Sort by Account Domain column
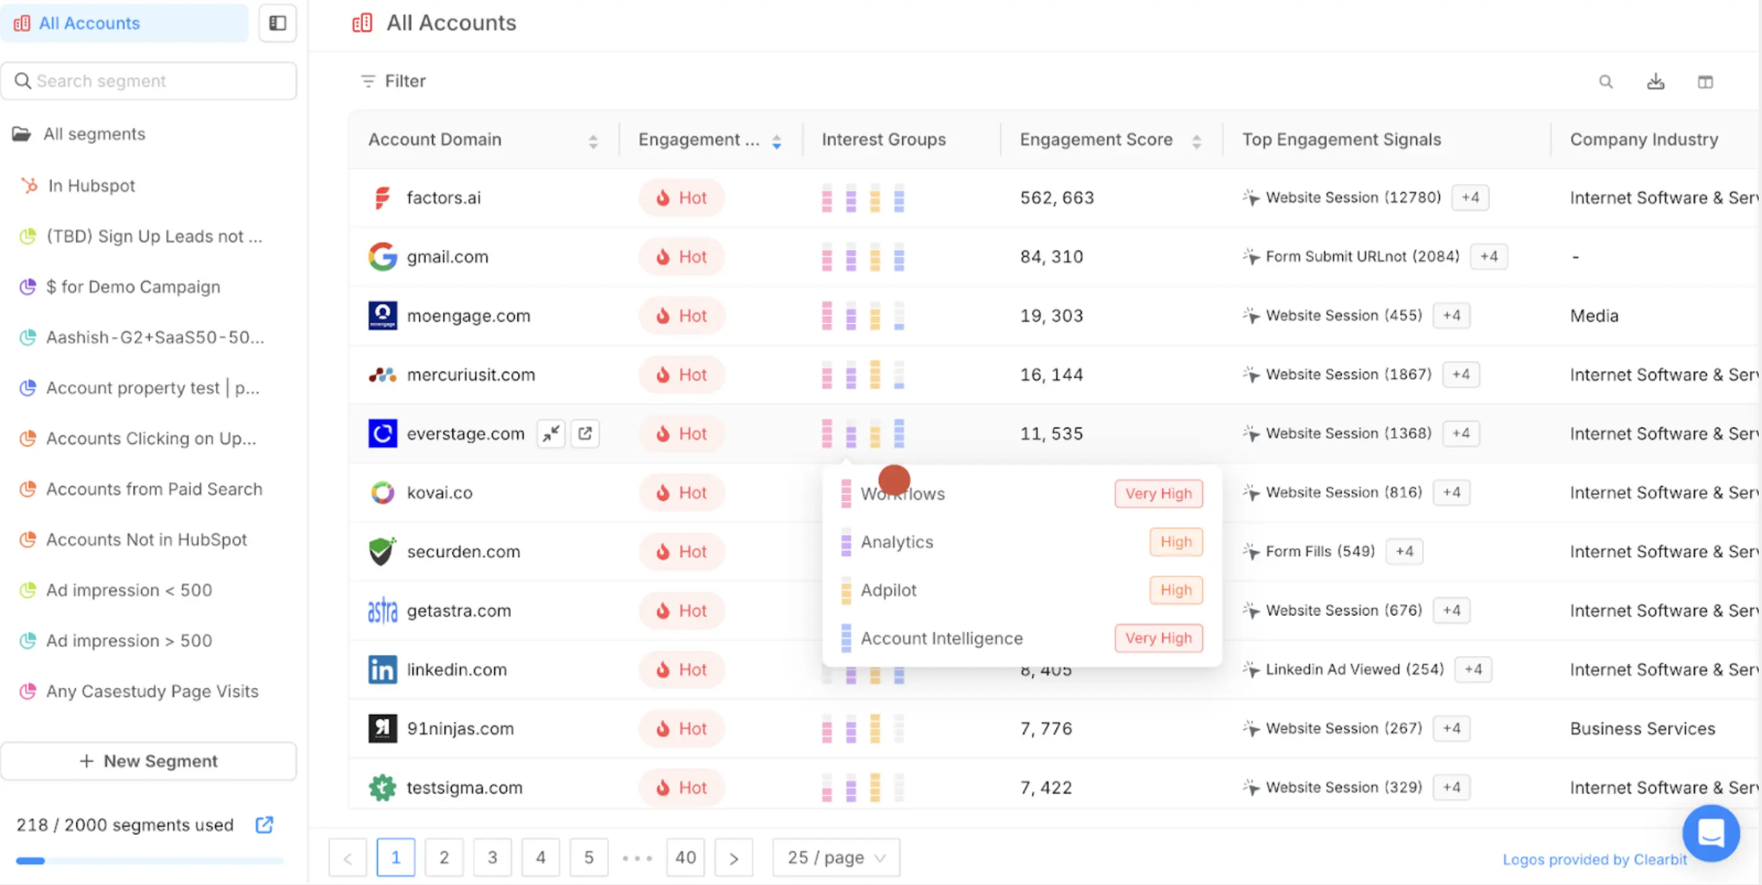The height and width of the screenshot is (885, 1762). tap(592, 141)
